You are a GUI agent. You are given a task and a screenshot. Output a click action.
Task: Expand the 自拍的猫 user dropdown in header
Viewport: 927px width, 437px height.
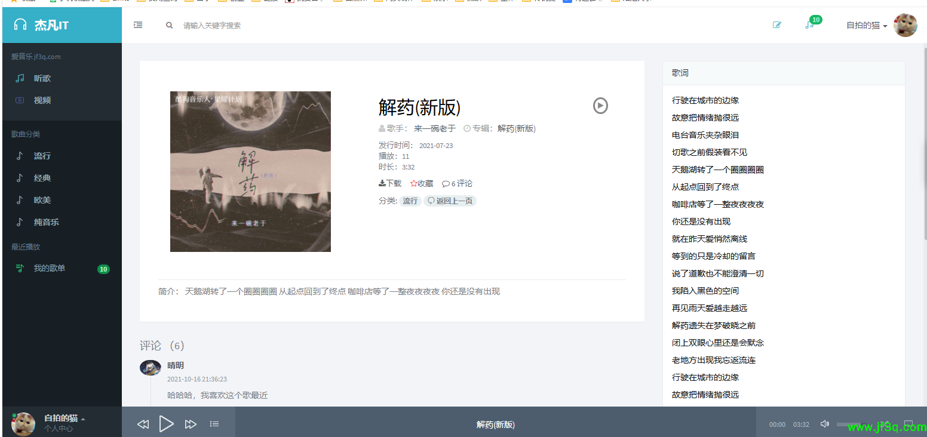[x=866, y=26]
